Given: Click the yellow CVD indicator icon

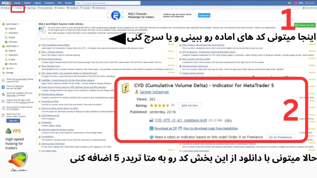Looking at the screenshot, I should pyautogui.click(x=125, y=88).
